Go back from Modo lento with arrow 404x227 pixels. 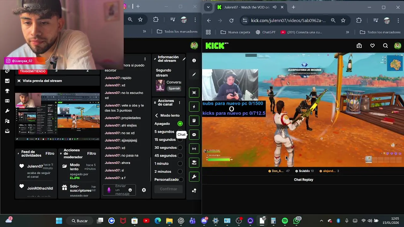click(157, 115)
